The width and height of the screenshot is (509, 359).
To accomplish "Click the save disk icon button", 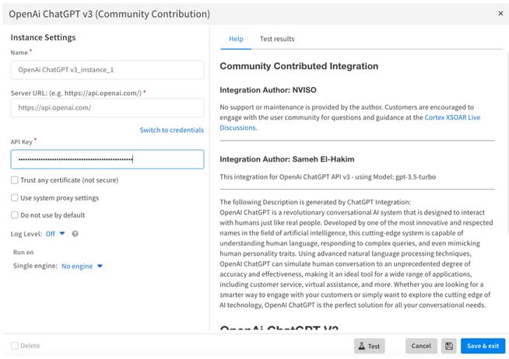I will point(449,346).
